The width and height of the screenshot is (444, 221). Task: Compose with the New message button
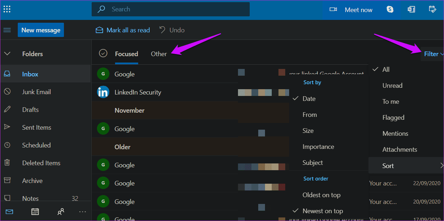pyautogui.click(x=41, y=30)
